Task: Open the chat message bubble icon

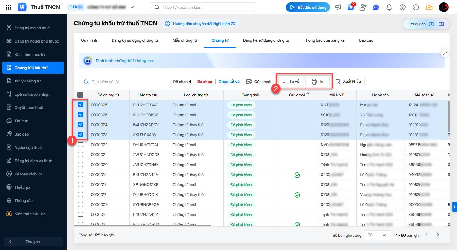Action: click(x=376, y=7)
